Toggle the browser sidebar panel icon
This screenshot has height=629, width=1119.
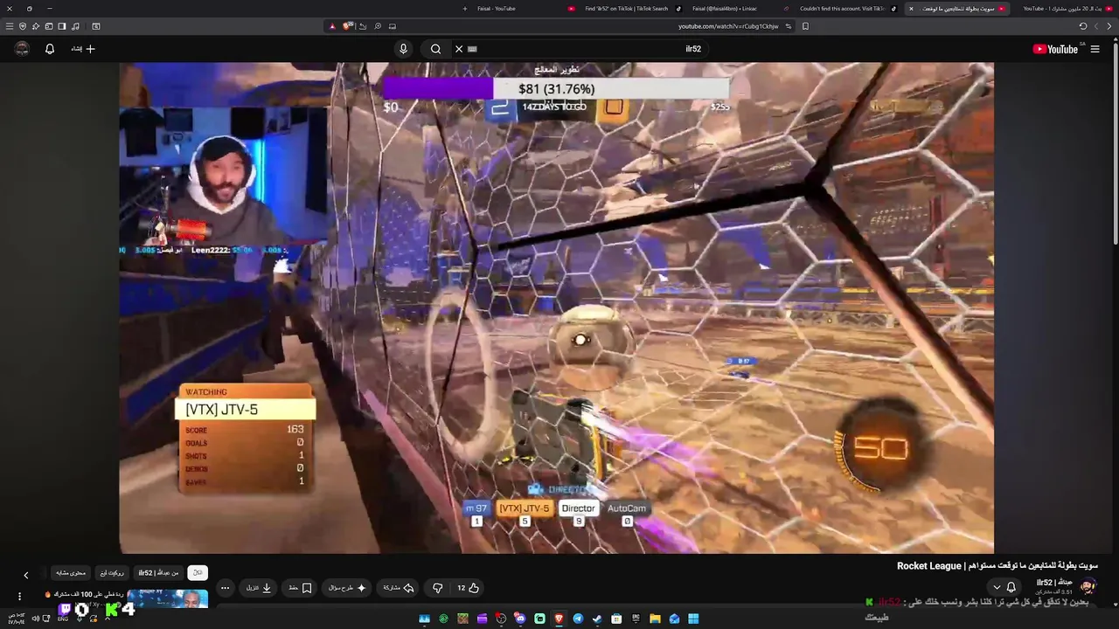tap(62, 26)
